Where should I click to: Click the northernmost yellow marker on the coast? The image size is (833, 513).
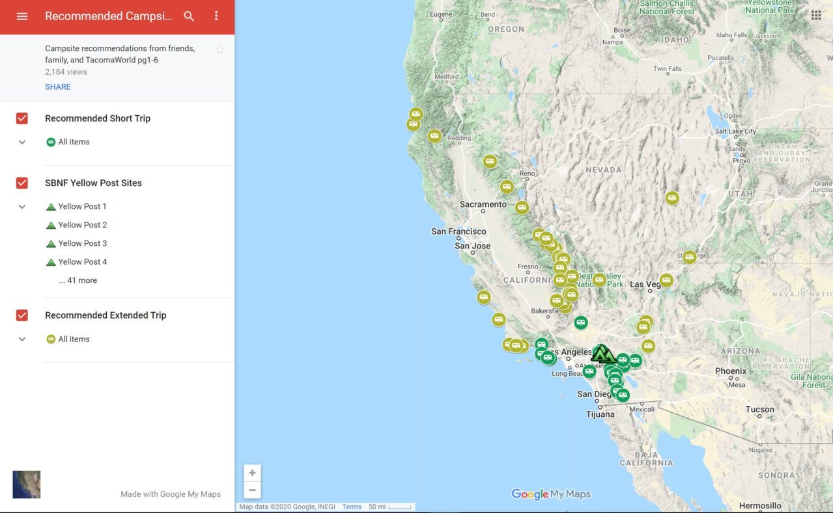click(416, 114)
